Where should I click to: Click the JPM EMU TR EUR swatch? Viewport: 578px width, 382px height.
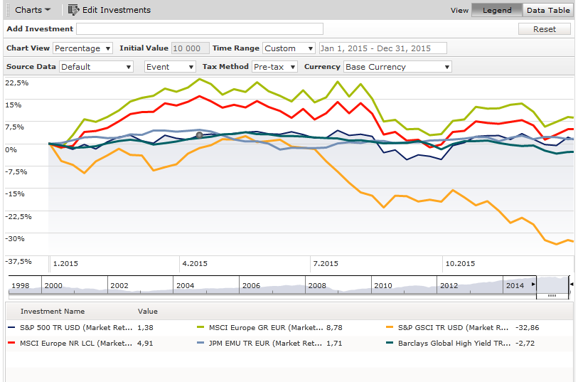(x=200, y=343)
